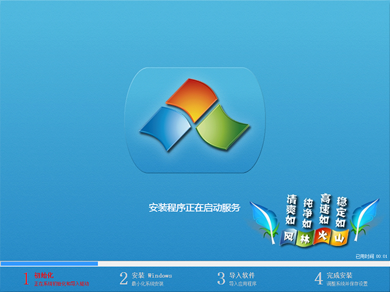390x292 pixels.
Task: Click the large step number 4
Action: pyautogui.click(x=319, y=279)
